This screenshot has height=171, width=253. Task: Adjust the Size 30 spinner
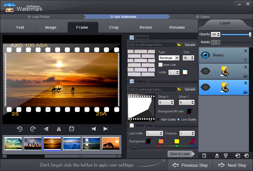tap(188, 58)
